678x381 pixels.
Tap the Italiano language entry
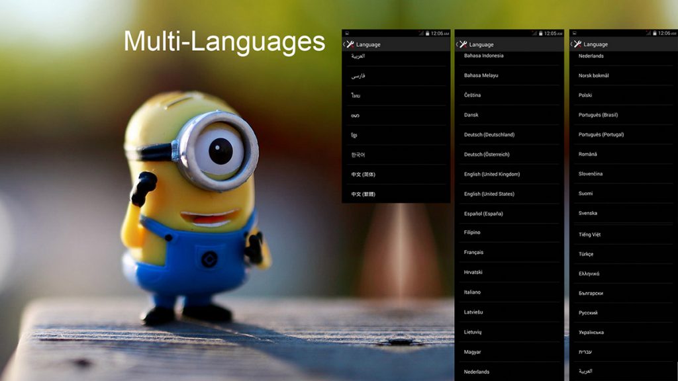pyautogui.click(x=473, y=292)
